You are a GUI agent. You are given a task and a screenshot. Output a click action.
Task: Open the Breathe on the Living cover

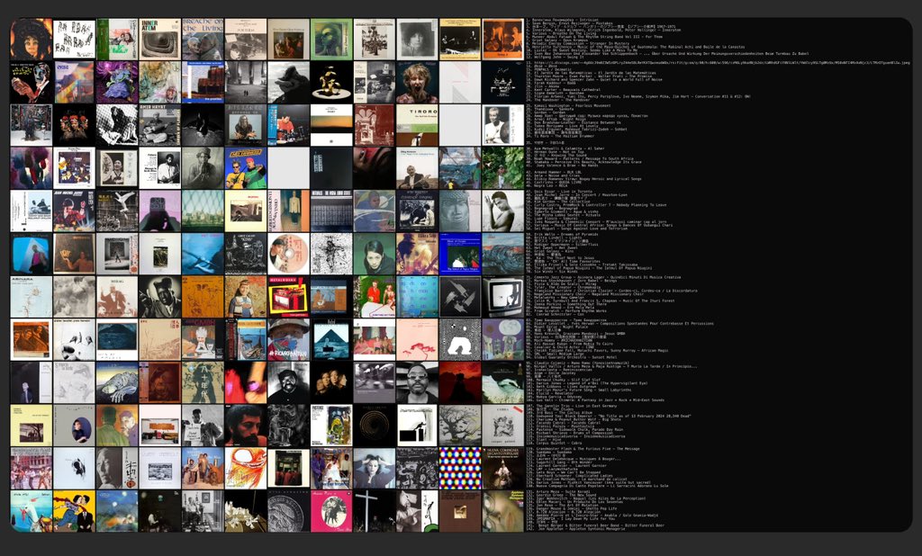click(203, 40)
